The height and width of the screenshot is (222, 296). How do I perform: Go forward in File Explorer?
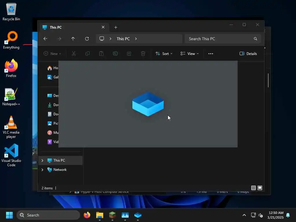coord(59,39)
